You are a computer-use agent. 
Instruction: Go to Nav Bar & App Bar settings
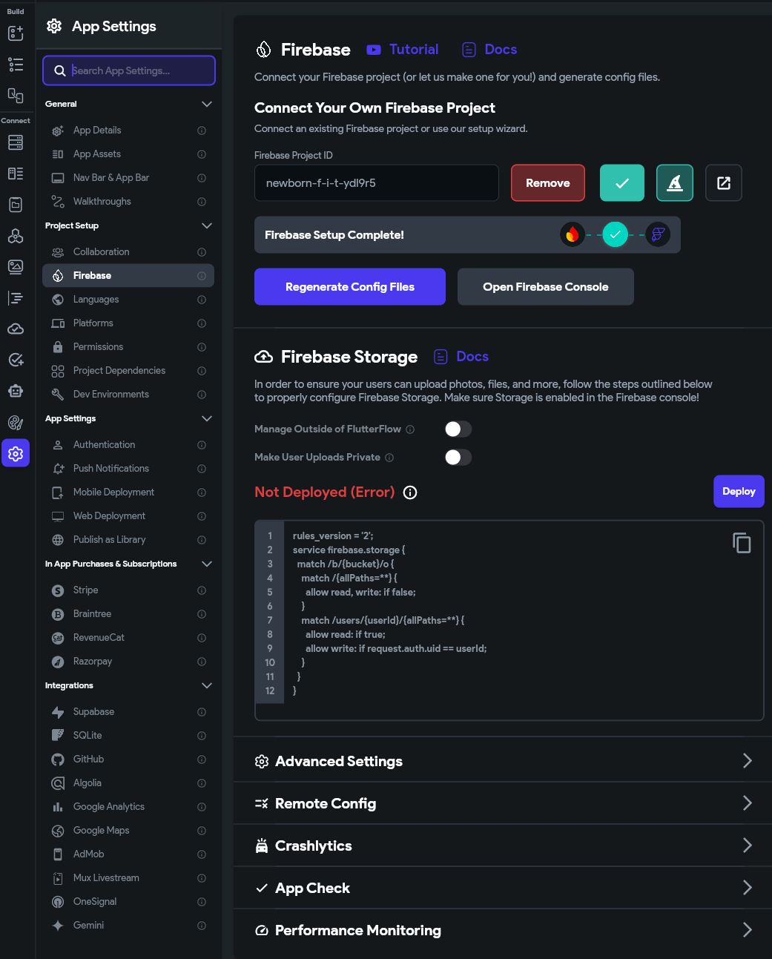pyautogui.click(x=128, y=178)
